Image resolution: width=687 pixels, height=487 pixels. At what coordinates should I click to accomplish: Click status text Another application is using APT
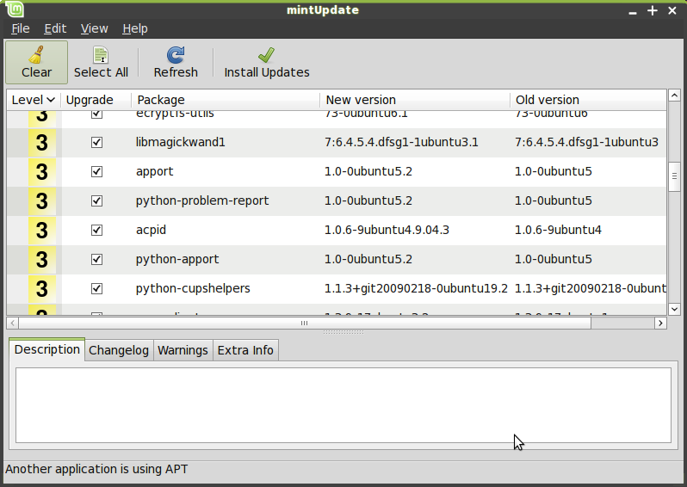(x=96, y=469)
